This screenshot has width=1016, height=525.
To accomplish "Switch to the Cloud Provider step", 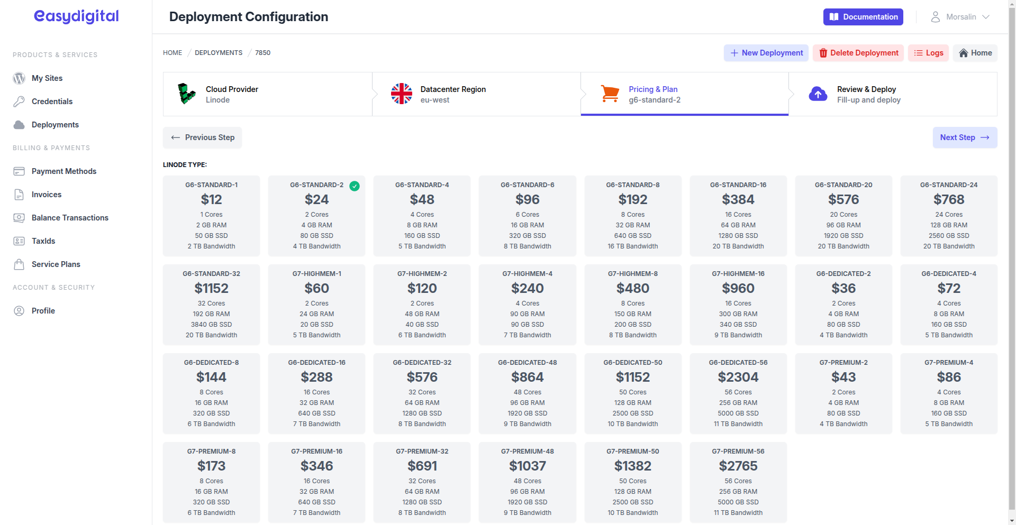I will pyautogui.click(x=267, y=94).
